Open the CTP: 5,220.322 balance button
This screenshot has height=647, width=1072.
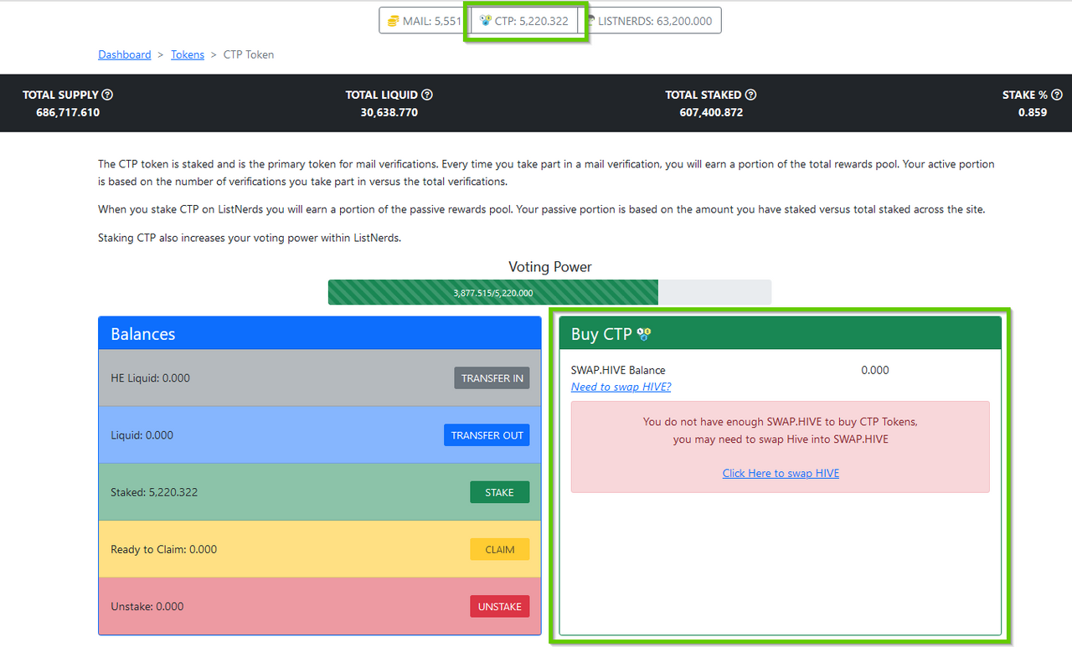point(524,21)
